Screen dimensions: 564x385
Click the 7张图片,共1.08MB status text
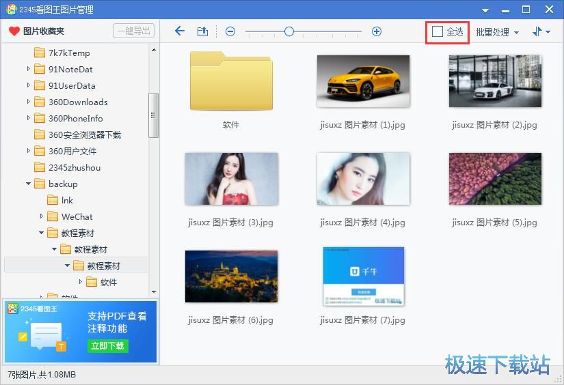click(42, 375)
